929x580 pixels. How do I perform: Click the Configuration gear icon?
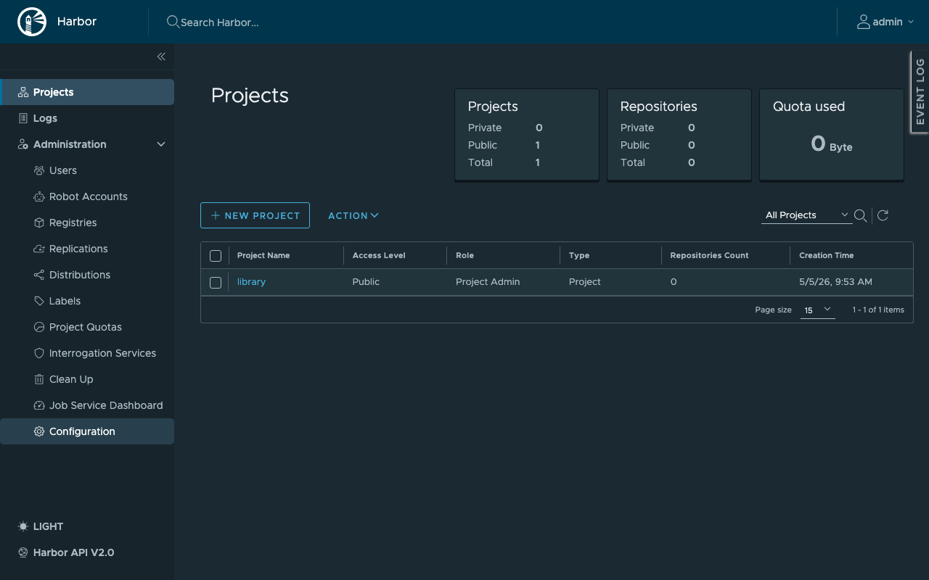[x=39, y=431]
